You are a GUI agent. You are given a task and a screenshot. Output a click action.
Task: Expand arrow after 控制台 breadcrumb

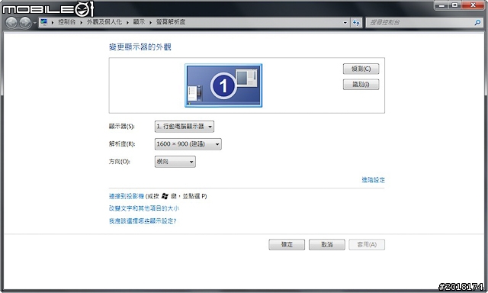(x=82, y=22)
